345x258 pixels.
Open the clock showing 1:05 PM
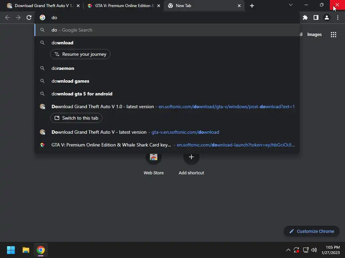tap(331, 250)
